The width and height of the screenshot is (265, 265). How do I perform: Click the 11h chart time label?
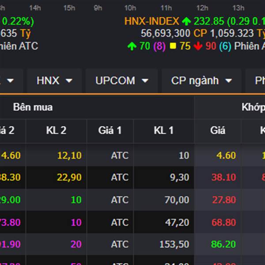(x=166, y=8)
